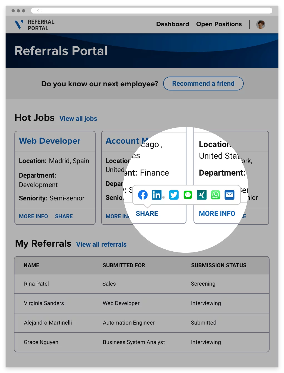Share job via Facebook icon

click(x=143, y=195)
